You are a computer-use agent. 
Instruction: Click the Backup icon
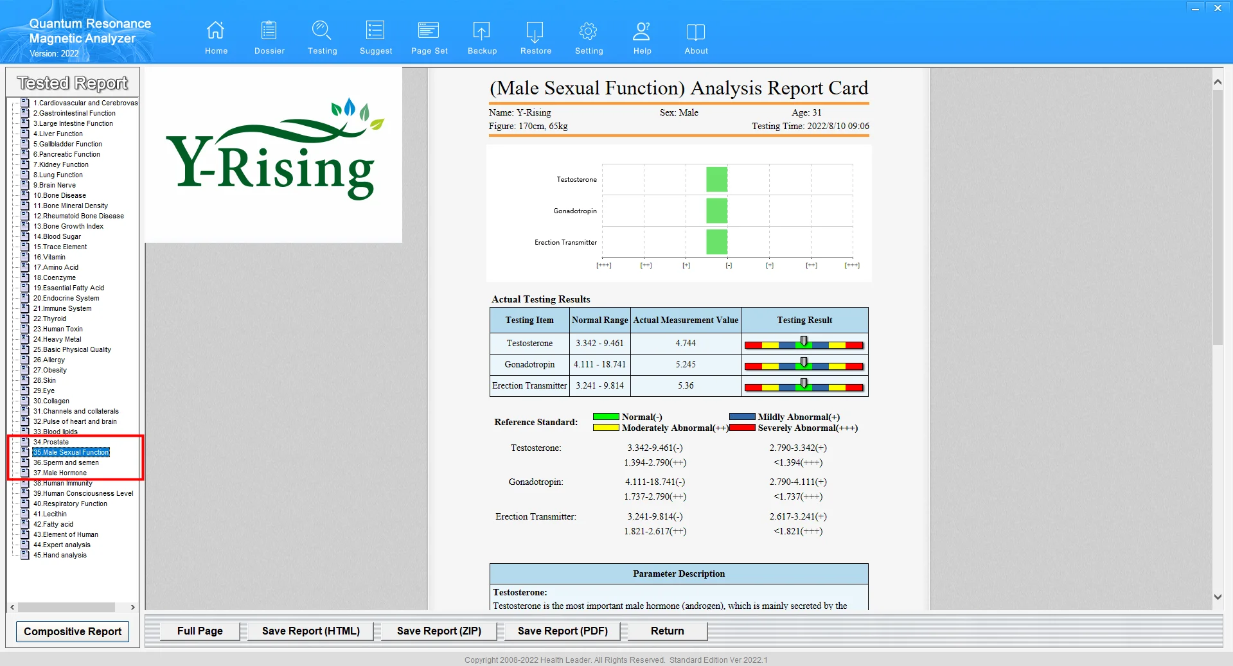pos(482,31)
